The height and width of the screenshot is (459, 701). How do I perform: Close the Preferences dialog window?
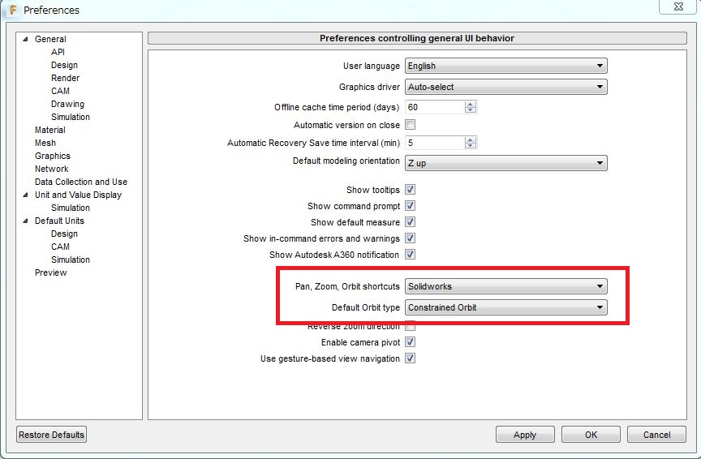tap(677, 6)
